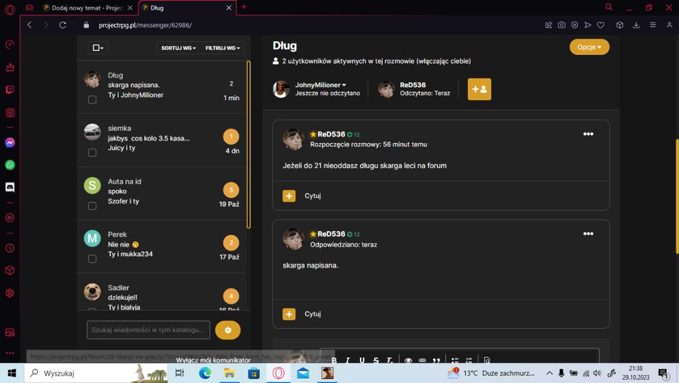Expand the SORTUJ WG dropdown
The width and height of the screenshot is (679, 383).
[179, 48]
